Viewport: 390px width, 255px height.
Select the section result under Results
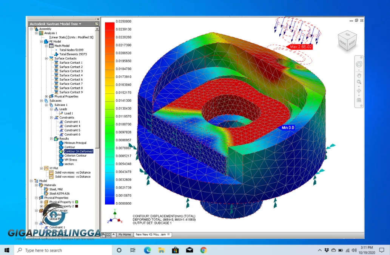[68, 164]
